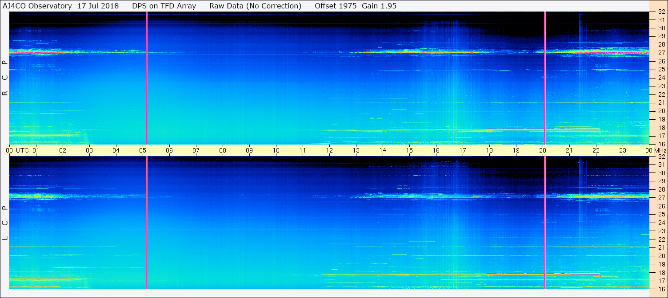Click the 16 hour tick on time axis
668x298 pixels.
pos(436,150)
